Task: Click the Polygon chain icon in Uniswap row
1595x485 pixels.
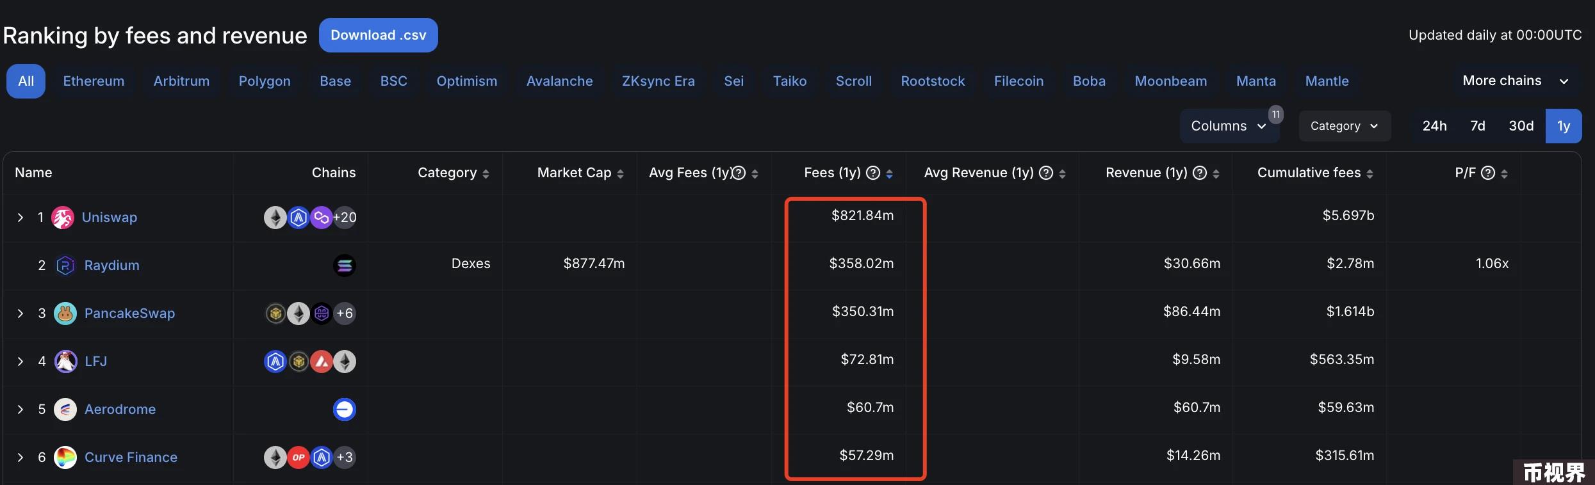Action: pos(322,218)
